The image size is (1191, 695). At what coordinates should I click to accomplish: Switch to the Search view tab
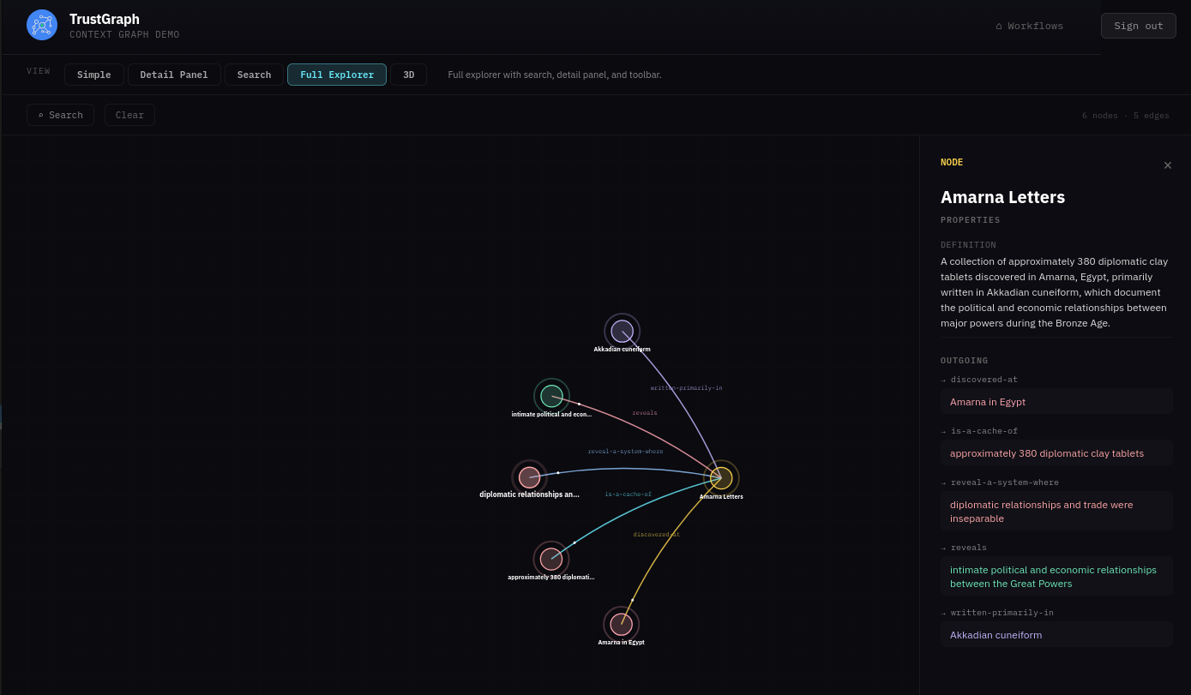pyautogui.click(x=254, y=75)
